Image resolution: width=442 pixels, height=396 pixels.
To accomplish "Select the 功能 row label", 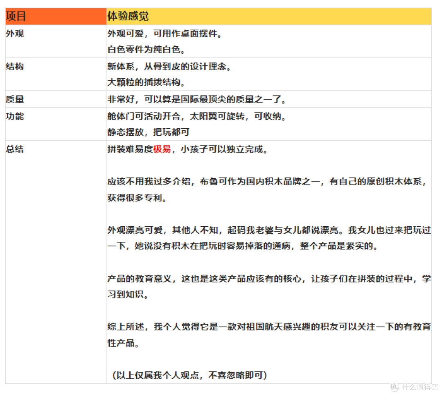I will [x=15, y=116].
